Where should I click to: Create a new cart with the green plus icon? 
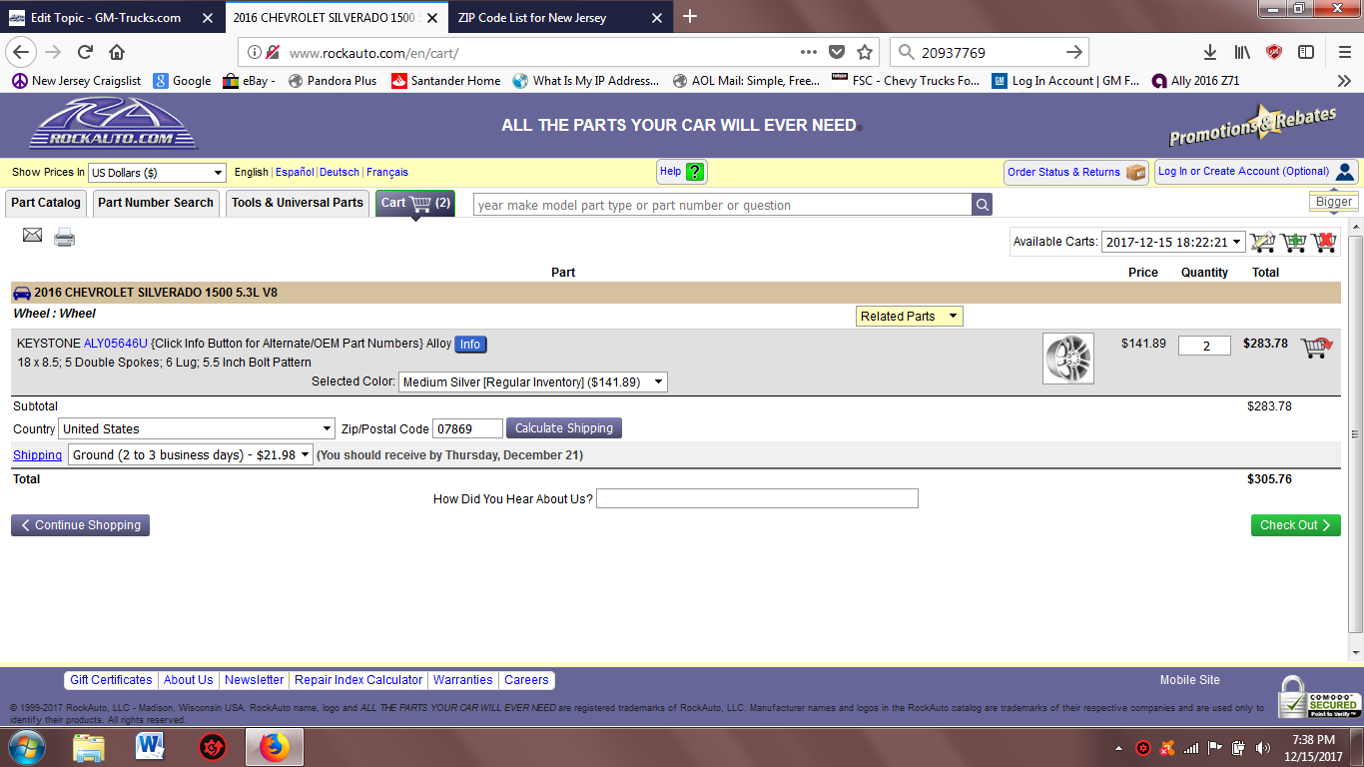[x=1294, y=242]
